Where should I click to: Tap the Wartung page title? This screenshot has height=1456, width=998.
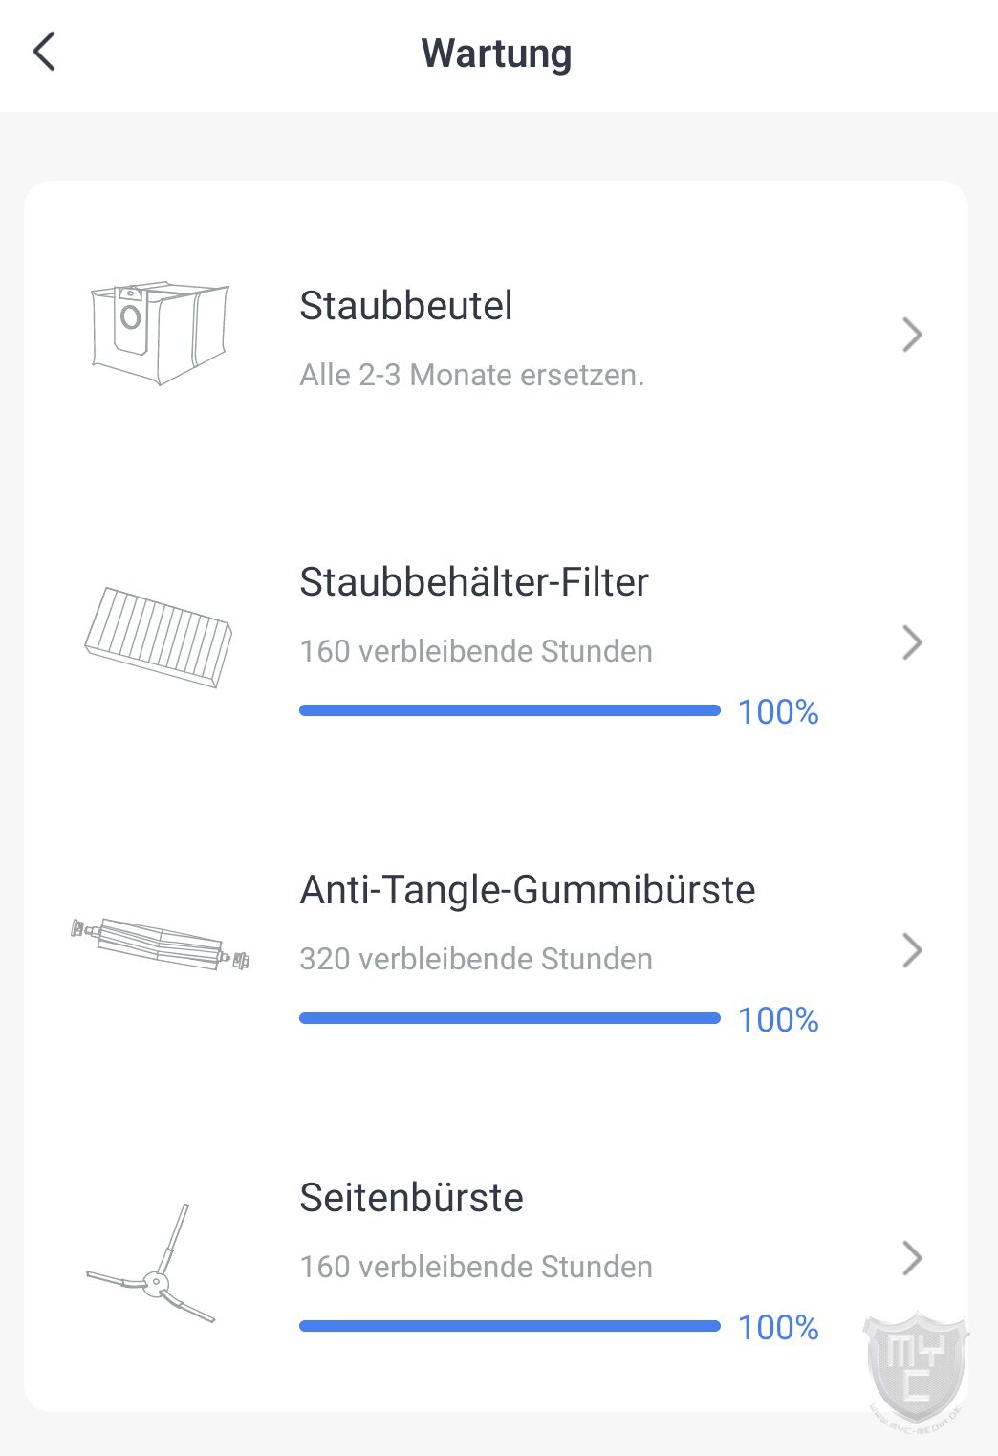497,54
